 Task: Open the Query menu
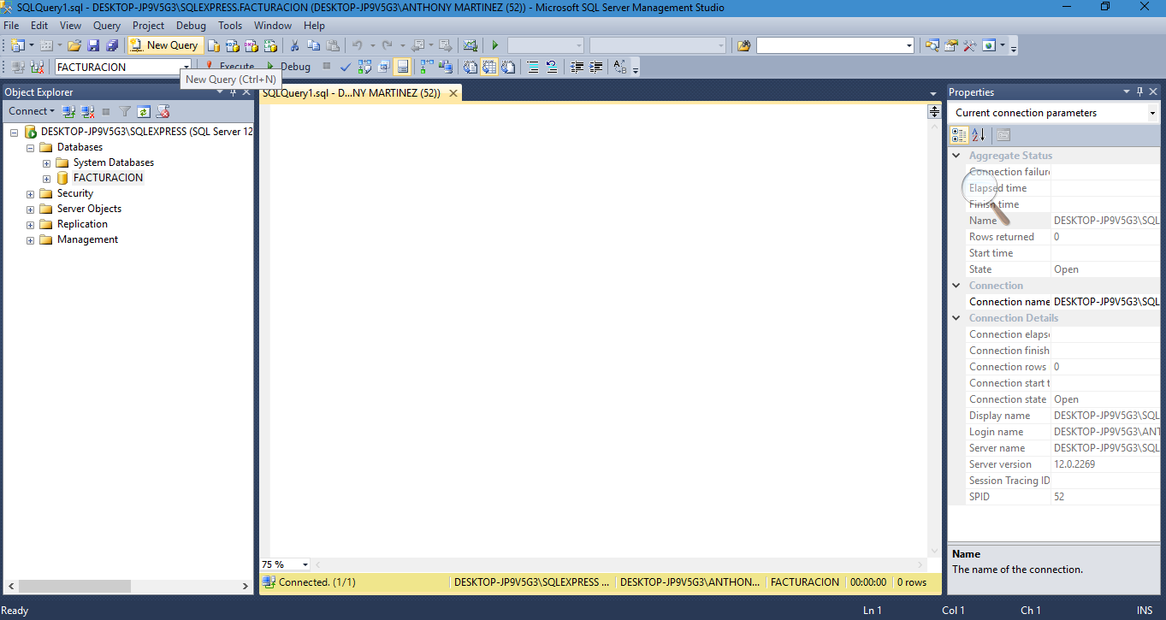106,25
